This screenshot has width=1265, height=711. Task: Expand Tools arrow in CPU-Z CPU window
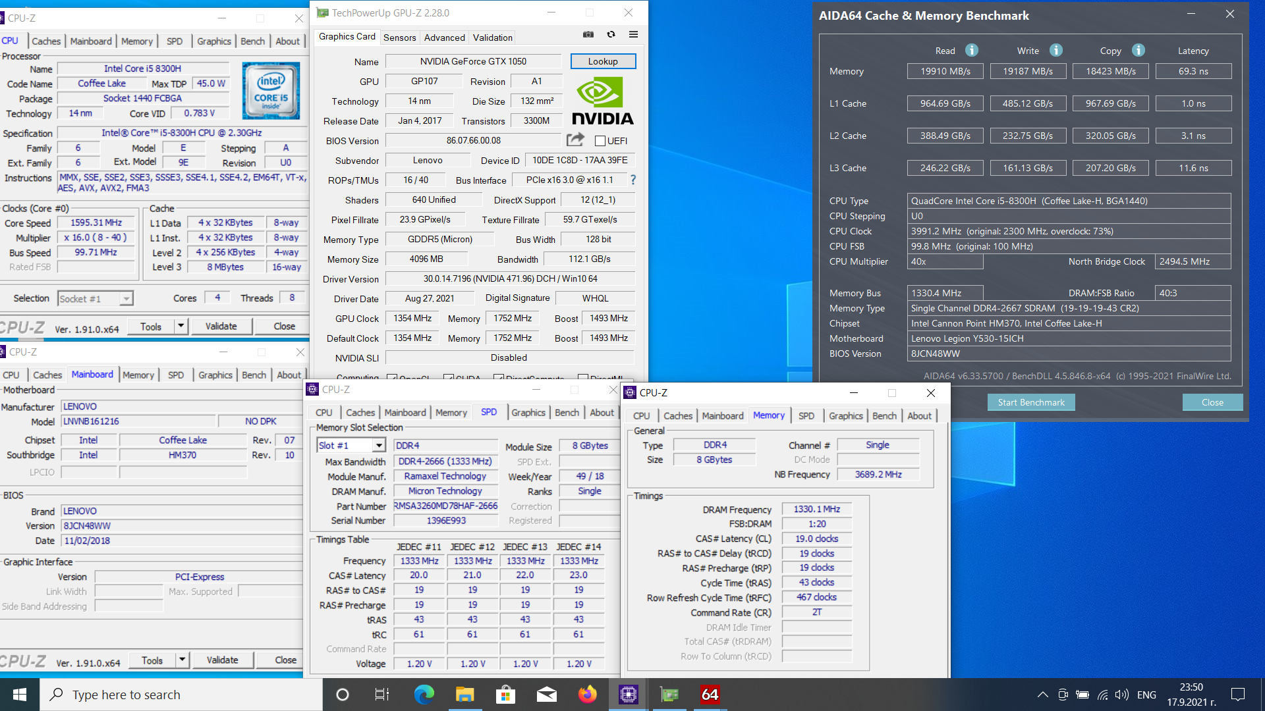coord(181,327)
